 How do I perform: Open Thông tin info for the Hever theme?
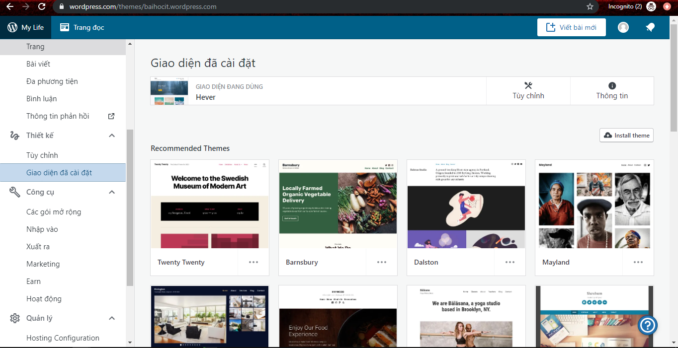point(612,91)
